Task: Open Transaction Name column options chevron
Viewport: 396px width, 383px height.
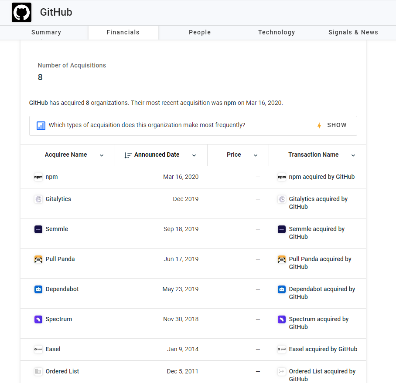Action: click(x=353, y=155)
